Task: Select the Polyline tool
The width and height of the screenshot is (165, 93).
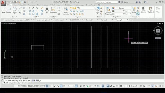Action: tap(9, 10)
